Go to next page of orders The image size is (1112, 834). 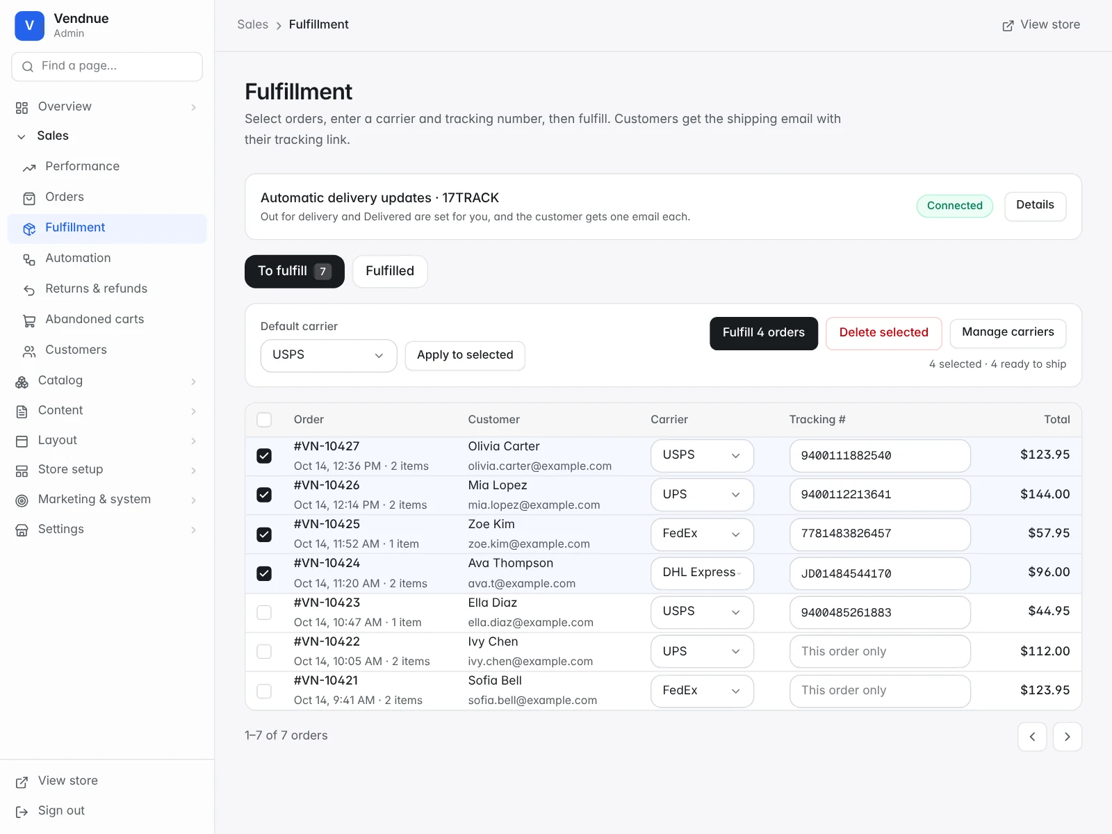[1067, 737]
